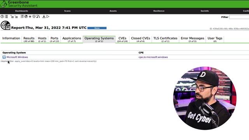Open the Microsoft Windows link

point(17,57)
